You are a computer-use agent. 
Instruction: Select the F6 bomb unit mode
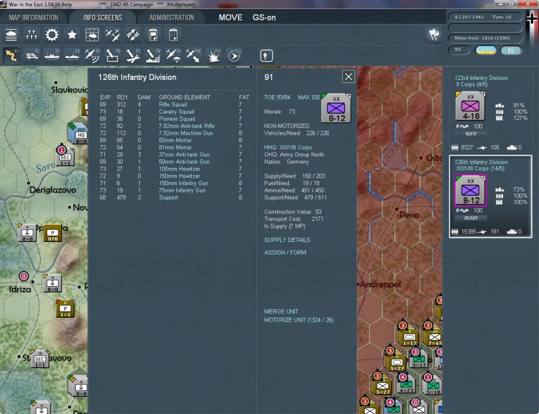pos(113,55)
